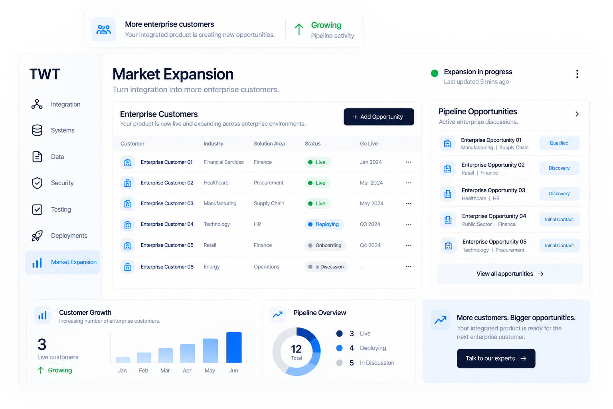Click the Jun bar in Customer Growth chart
This screenshot has width=613, height=409.
pos(234,347)
